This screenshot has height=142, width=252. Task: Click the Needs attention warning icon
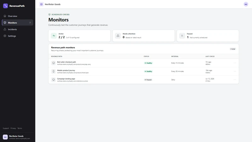tap(118, 36)
